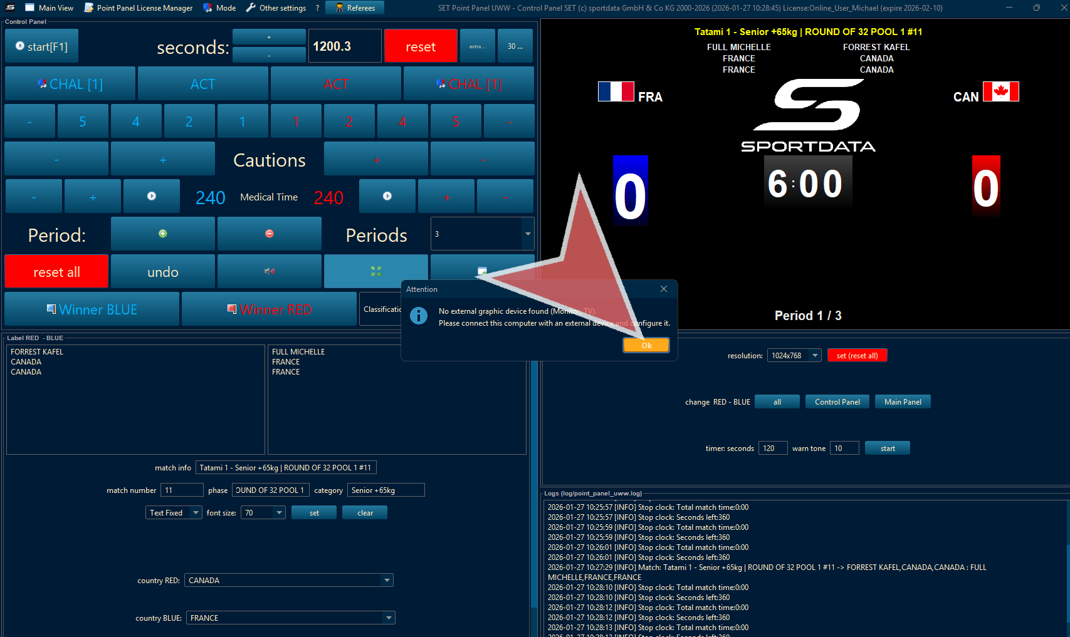
Task: Remove a period with red minus icon
Action: pyautogui.click(x=270, y=234)
